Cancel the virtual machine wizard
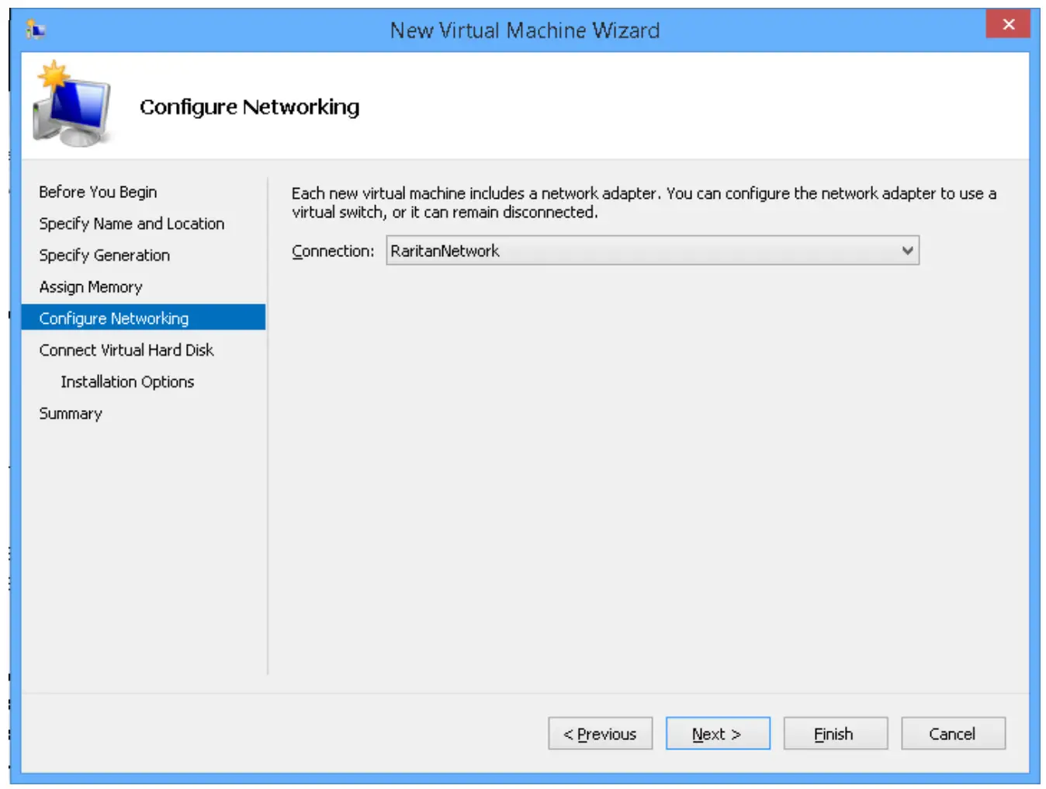 tap(953, 734)
